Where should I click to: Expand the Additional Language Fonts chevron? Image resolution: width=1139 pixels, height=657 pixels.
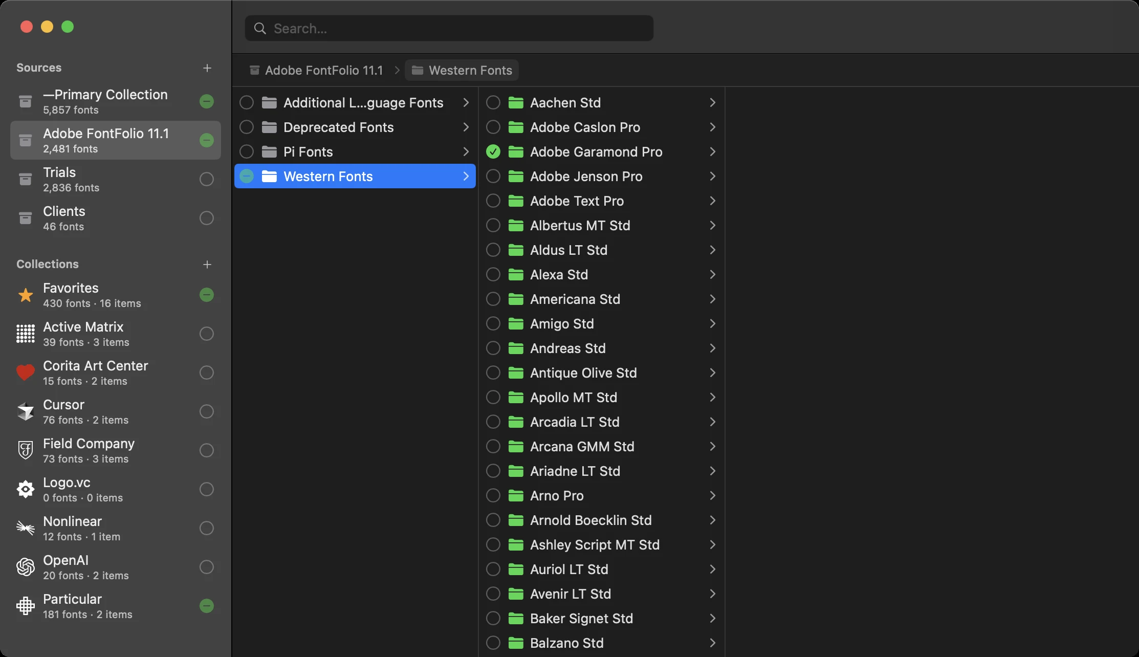click(466, 103)
